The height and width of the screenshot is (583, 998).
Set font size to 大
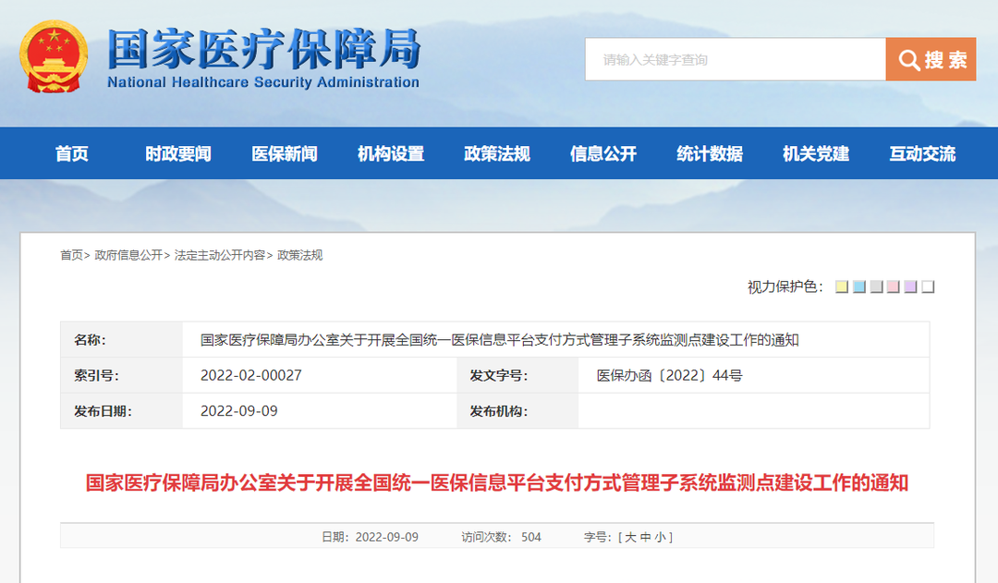point(630,537)
